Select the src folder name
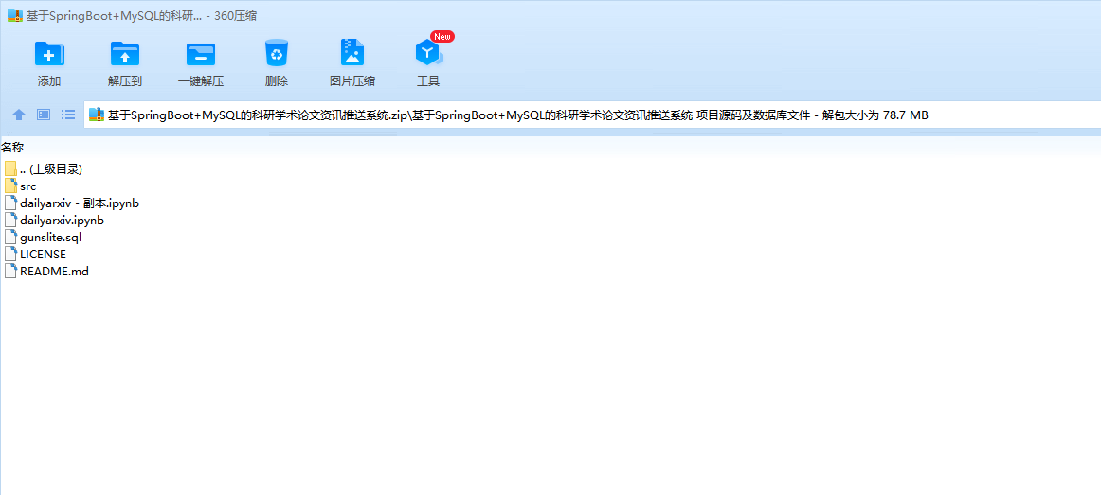 point(28,186)
